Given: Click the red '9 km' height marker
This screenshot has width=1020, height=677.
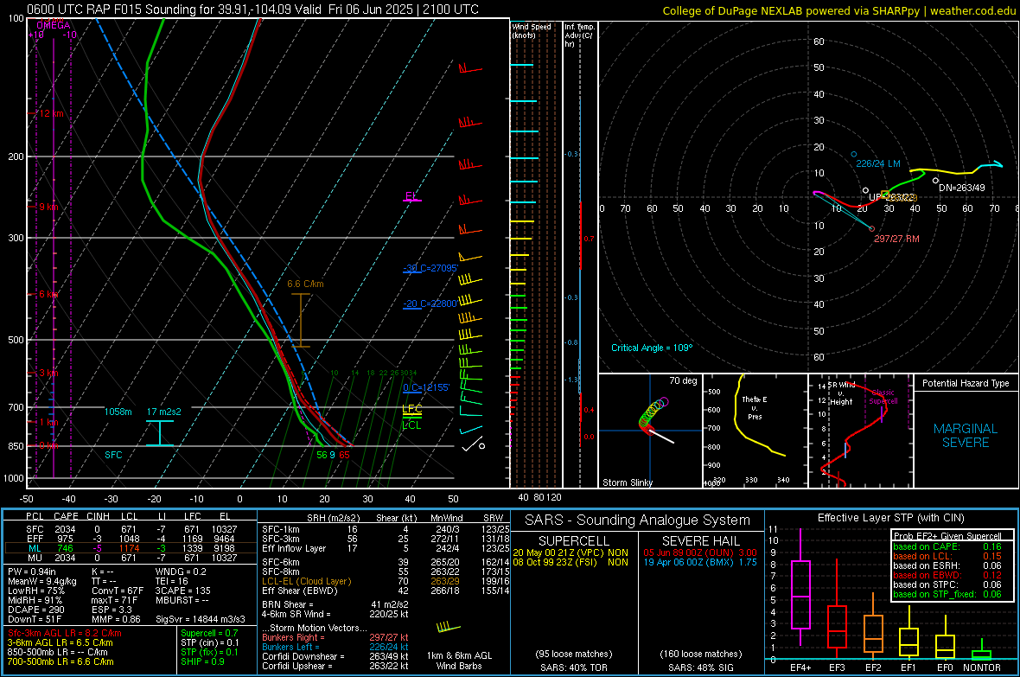Looking at the screenshot, I should (x=48, y=207).
